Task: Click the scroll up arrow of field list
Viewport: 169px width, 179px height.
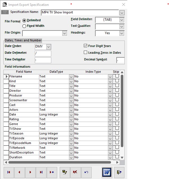Action: [x=122, y=72]
